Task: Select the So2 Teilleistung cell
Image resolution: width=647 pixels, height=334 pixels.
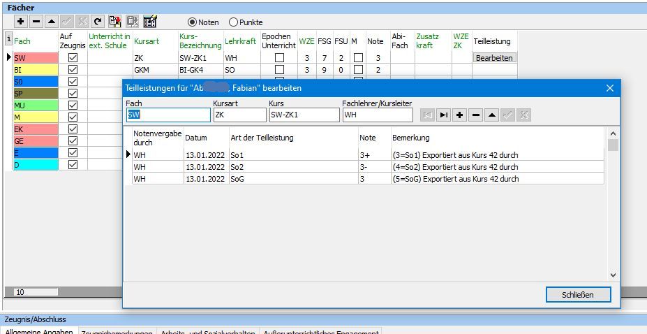Action: 293,167
